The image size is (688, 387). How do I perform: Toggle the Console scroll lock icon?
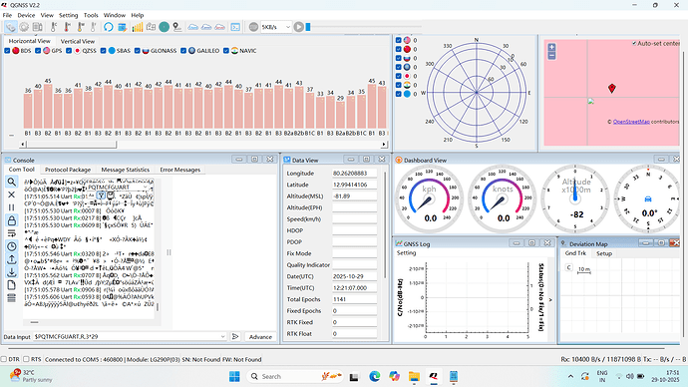coord(11,220)
